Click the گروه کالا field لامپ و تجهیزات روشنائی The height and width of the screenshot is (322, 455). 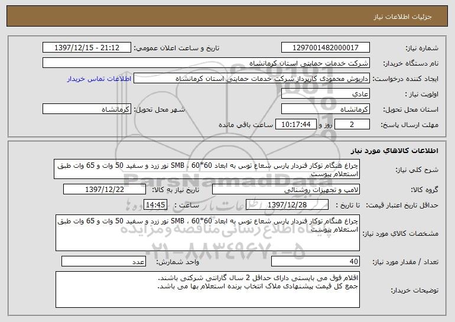pos(286,190)
